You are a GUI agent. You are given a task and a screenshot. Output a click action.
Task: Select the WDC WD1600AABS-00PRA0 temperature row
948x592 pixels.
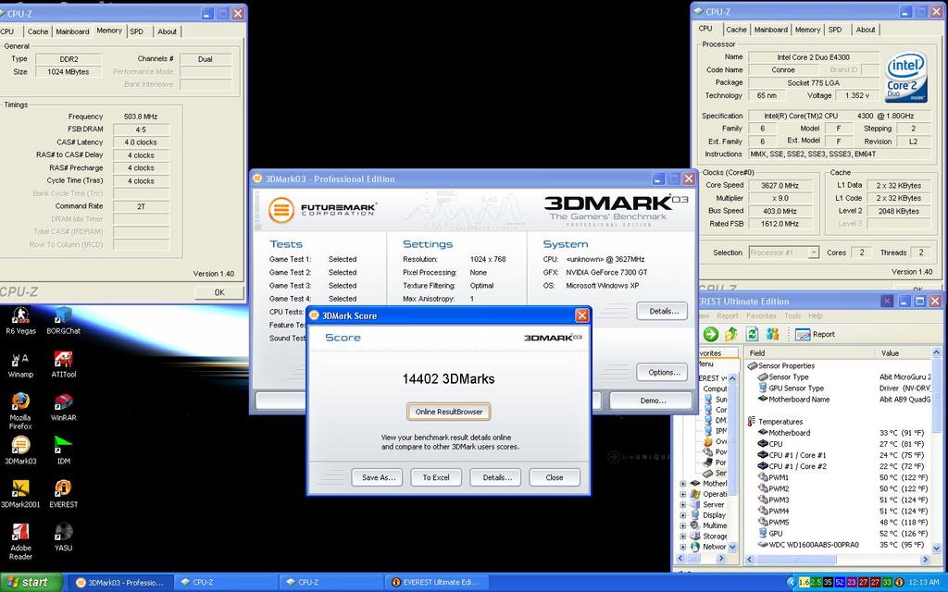coord(843,544)
